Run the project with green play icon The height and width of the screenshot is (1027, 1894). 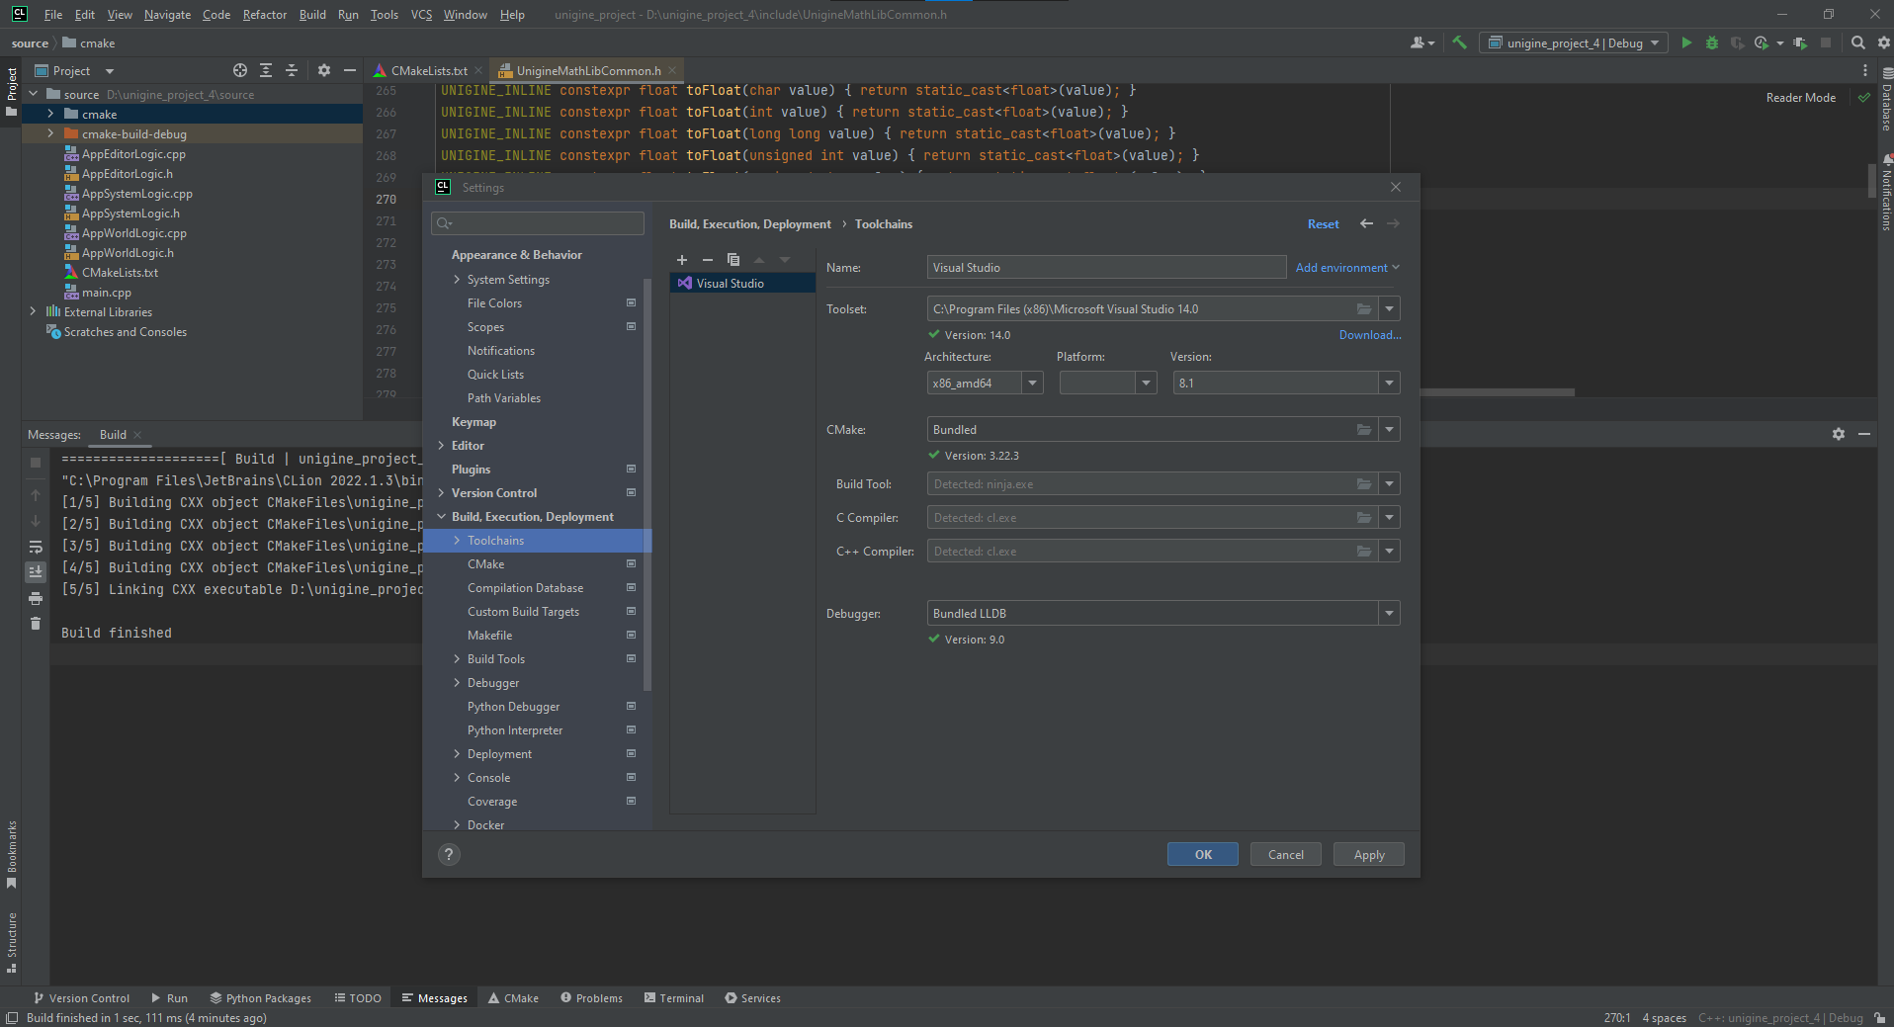[x=1686, y=43]
